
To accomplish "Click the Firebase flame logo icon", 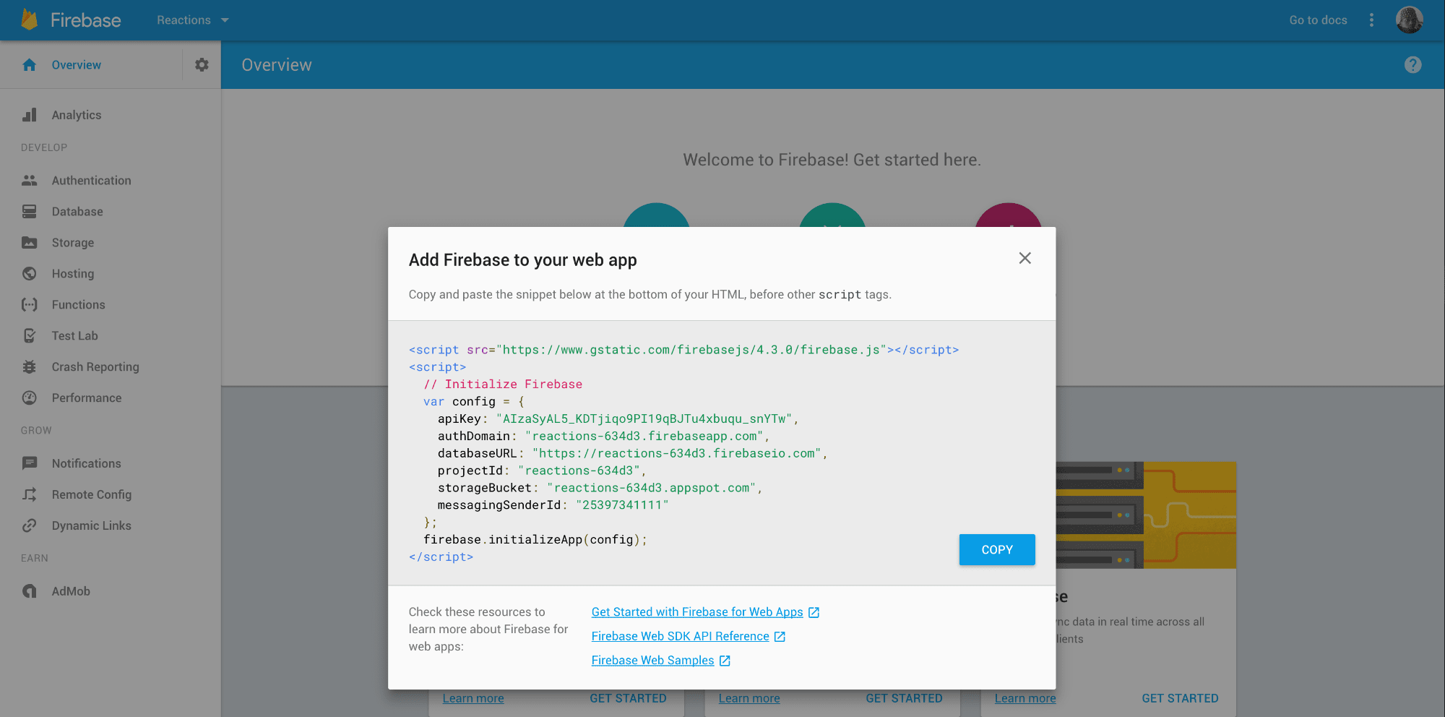I will 29,20.
